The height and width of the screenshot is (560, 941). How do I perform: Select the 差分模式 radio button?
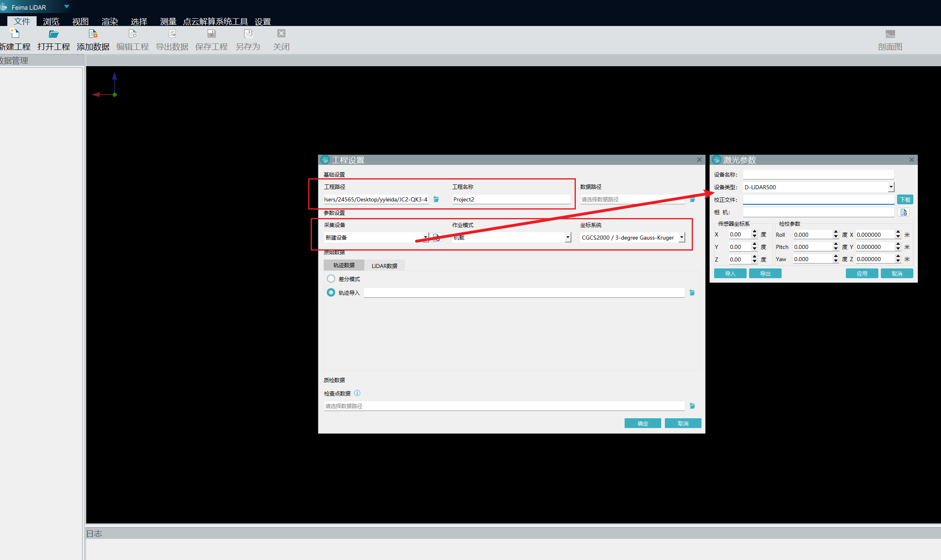point(331,279)
